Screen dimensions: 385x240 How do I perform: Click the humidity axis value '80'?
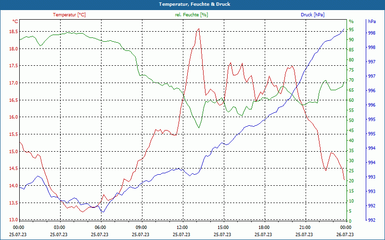(351, 60)
